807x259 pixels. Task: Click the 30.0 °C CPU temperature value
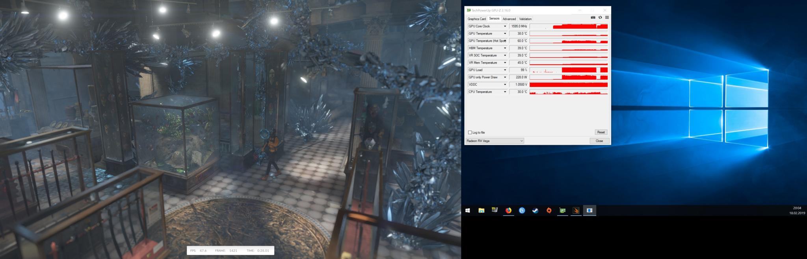519,92
